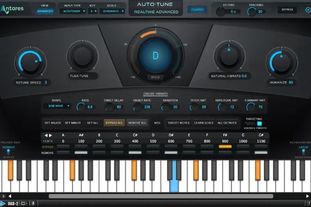Click the microphone icon in the UAD toolbar
This screenshot has width=311, height=207.
point(33,203)
